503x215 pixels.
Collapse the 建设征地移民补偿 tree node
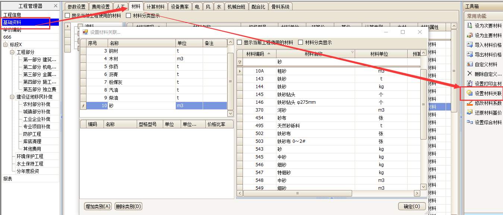coord(12,97)
